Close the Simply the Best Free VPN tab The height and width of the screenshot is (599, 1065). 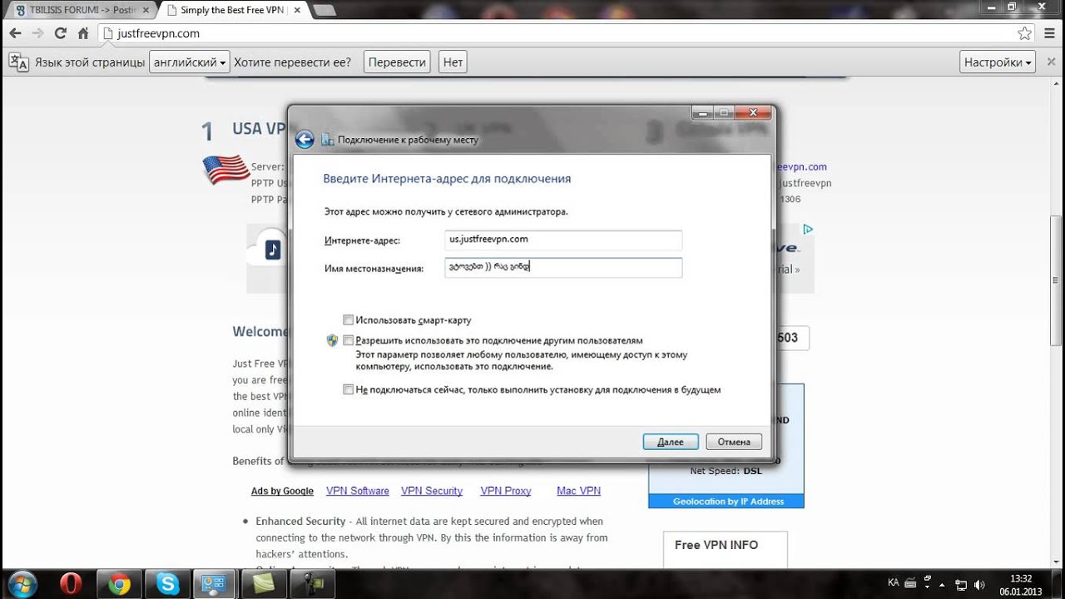[x=296, y=10]
